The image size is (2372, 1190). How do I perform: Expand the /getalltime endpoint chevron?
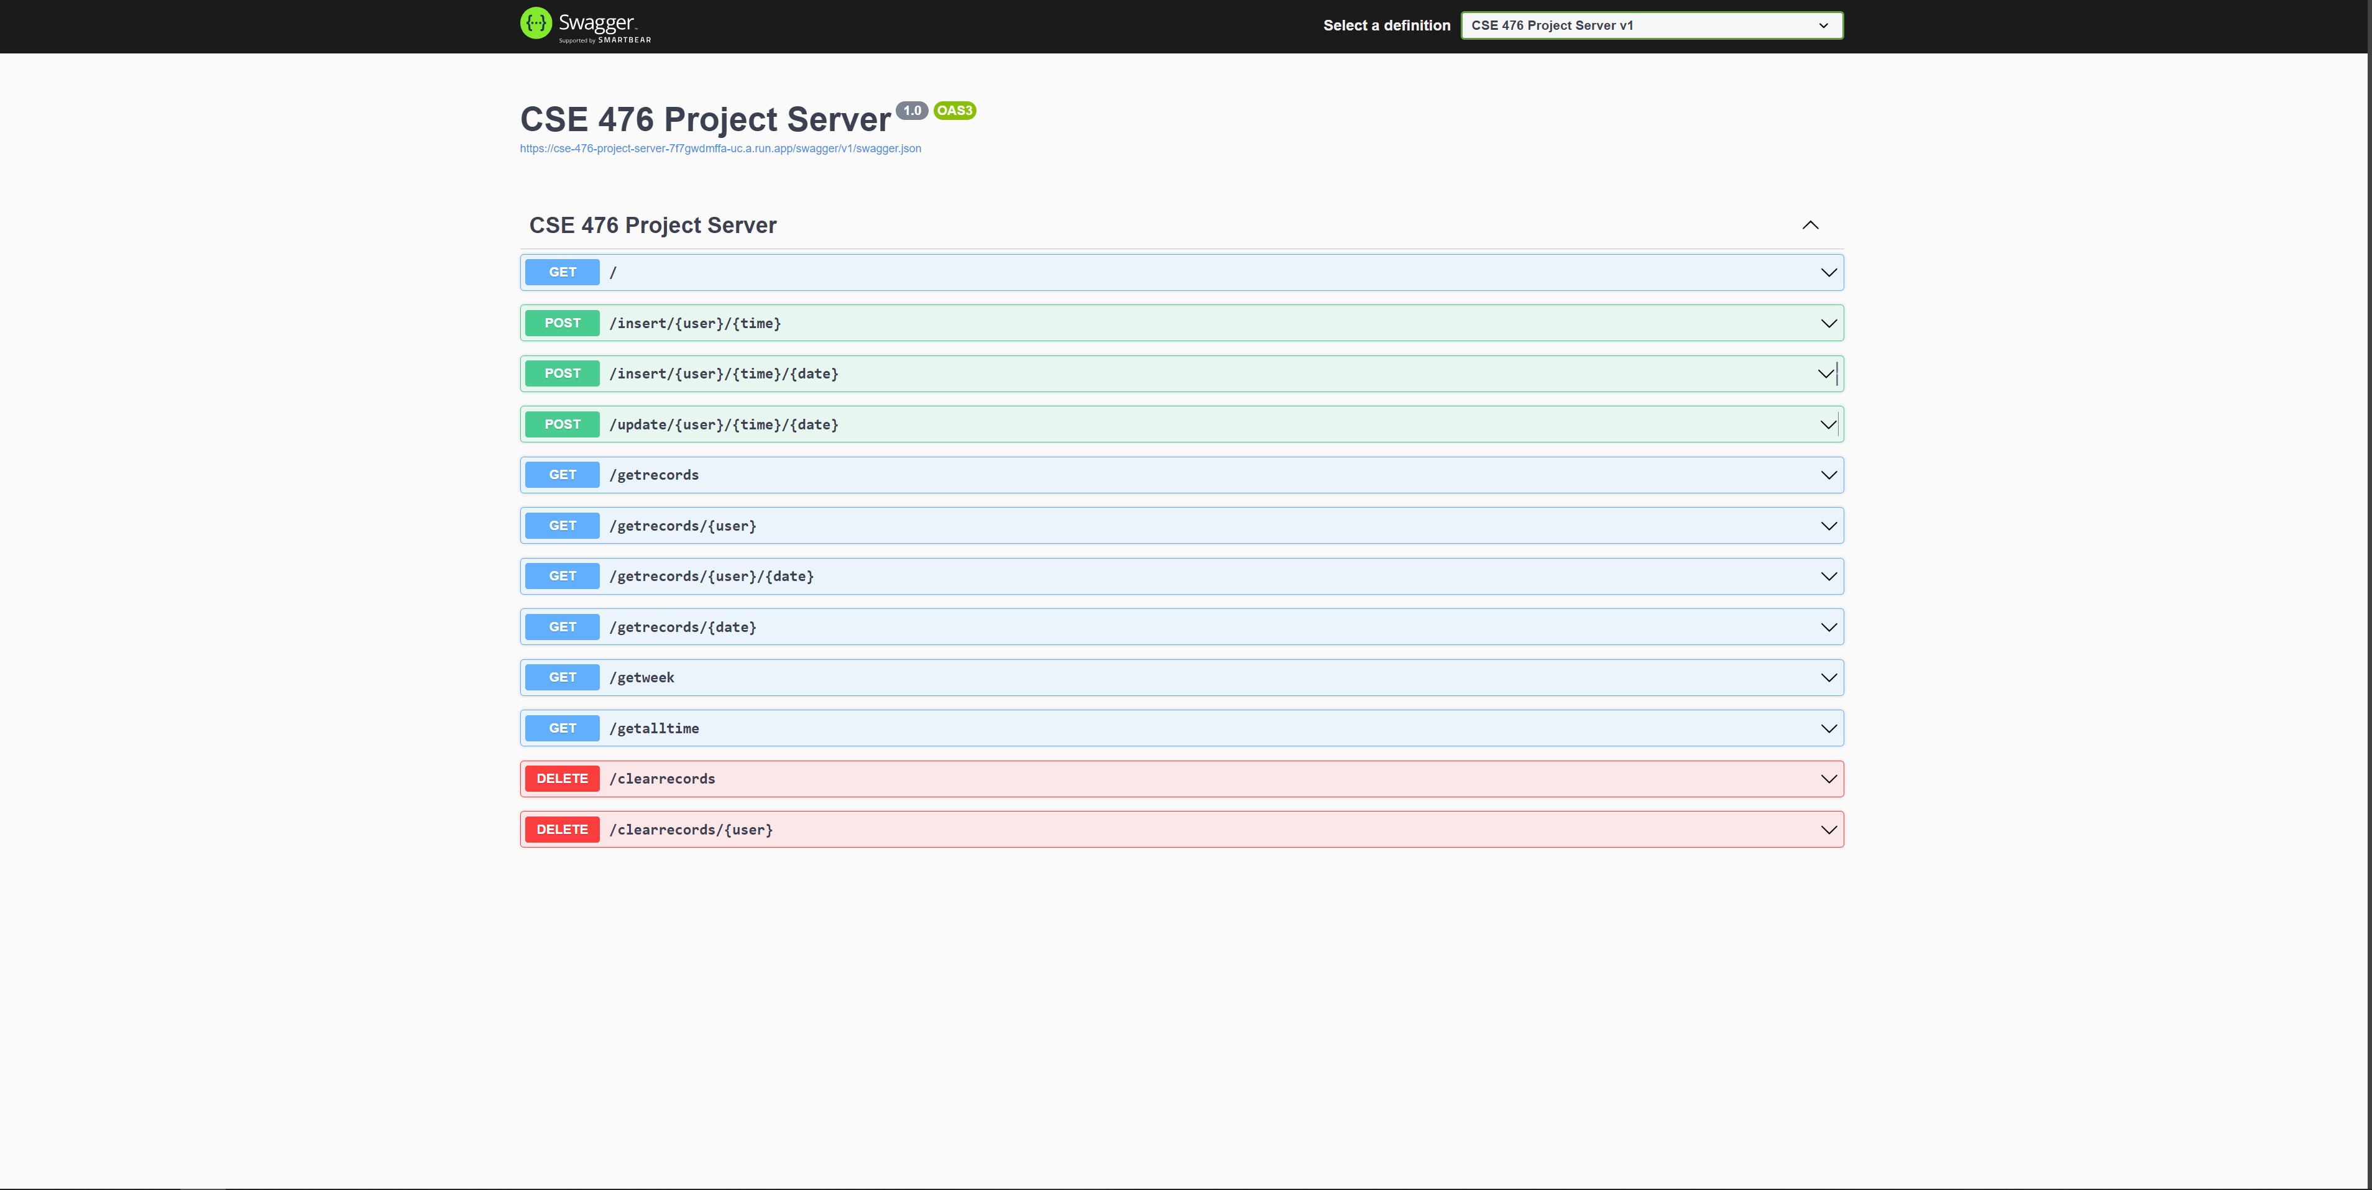point(1828,728)
